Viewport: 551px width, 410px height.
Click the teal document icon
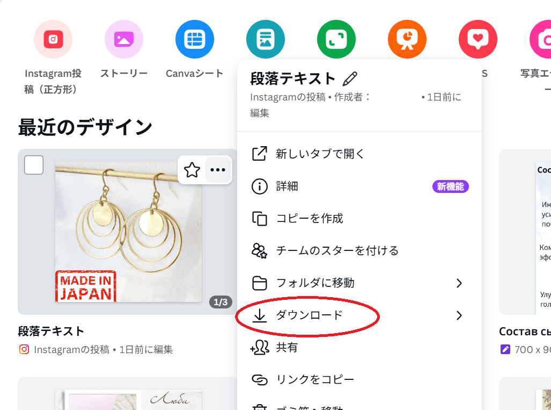[x=266, y=39]
